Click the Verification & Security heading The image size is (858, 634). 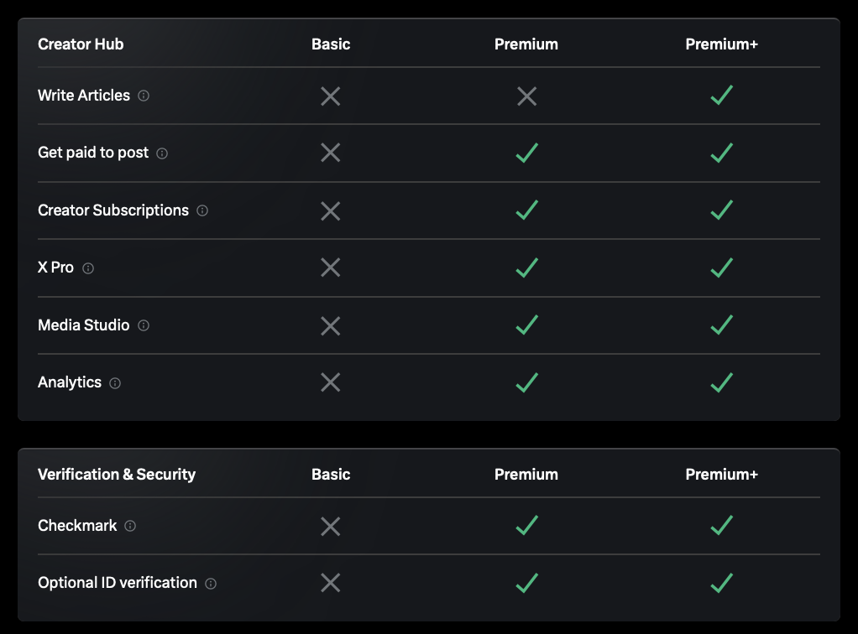[116, 474]
